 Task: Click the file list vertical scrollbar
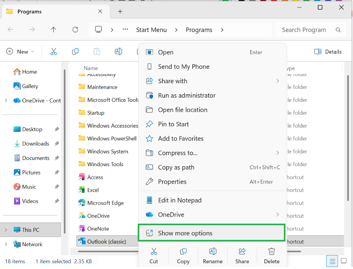[348, 138]
